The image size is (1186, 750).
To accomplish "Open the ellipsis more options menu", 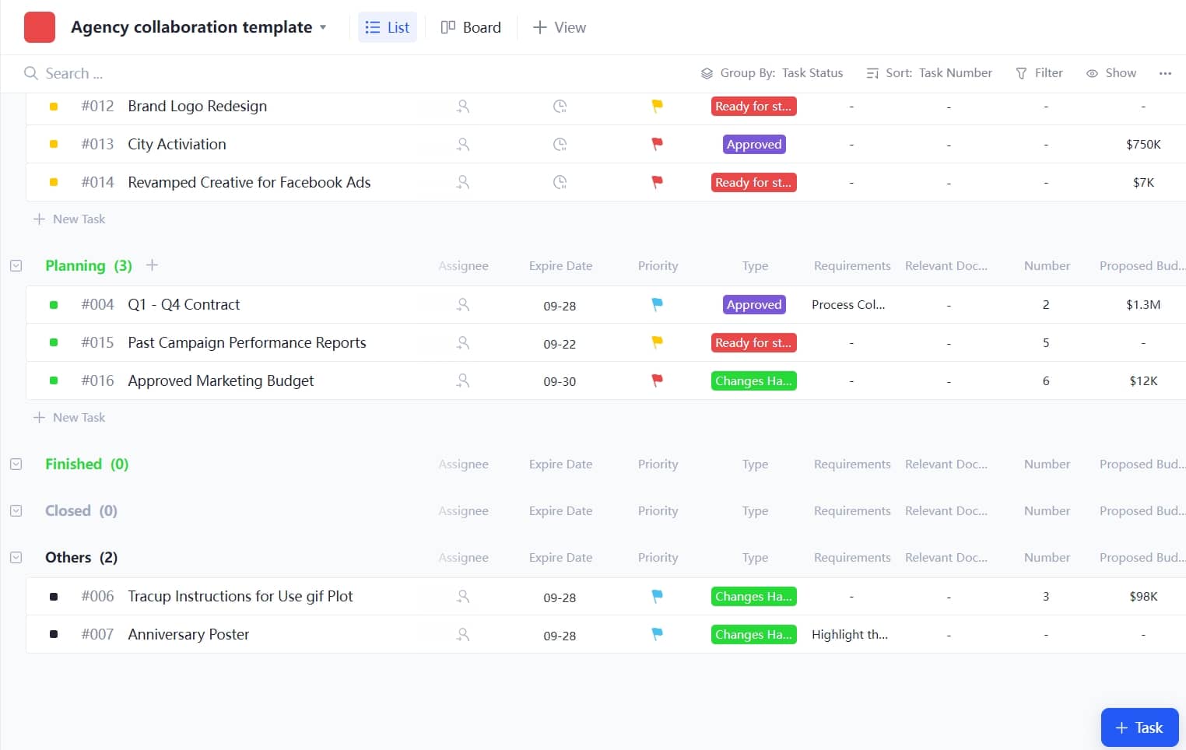I will pyautogui.click(x=1164, y=72).
